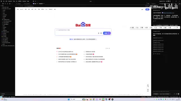The height and width of the screenshot is (101, 181).
Task: Click the Baidu logo image
Action: (83, 24)
